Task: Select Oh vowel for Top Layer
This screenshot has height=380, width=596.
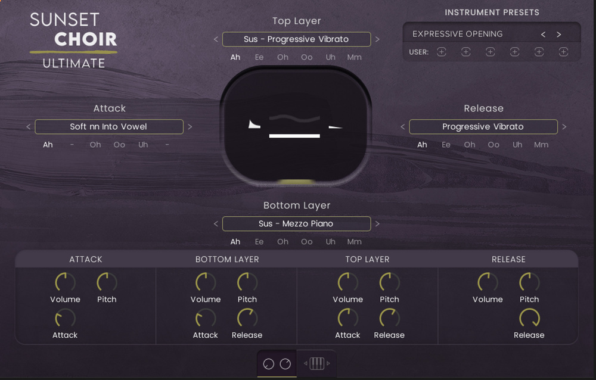Action: [283, 57]
